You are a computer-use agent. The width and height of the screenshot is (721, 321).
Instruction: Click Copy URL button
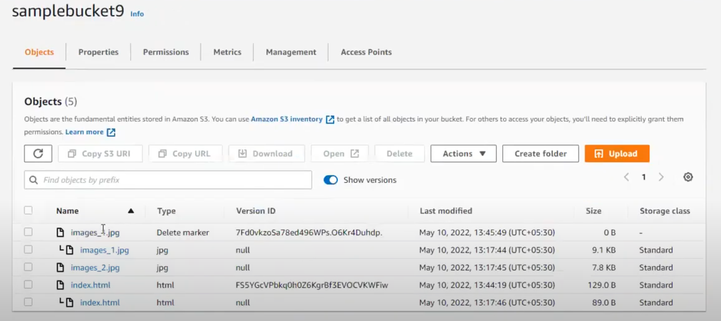(x=185, y=154)
